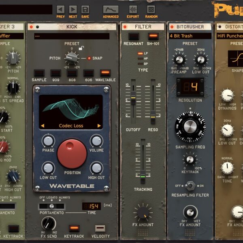The width and height of the screenshot is (243, 243).
Task: Click the Distortion LOW CUT knob
Action: [x=227, y=130]
